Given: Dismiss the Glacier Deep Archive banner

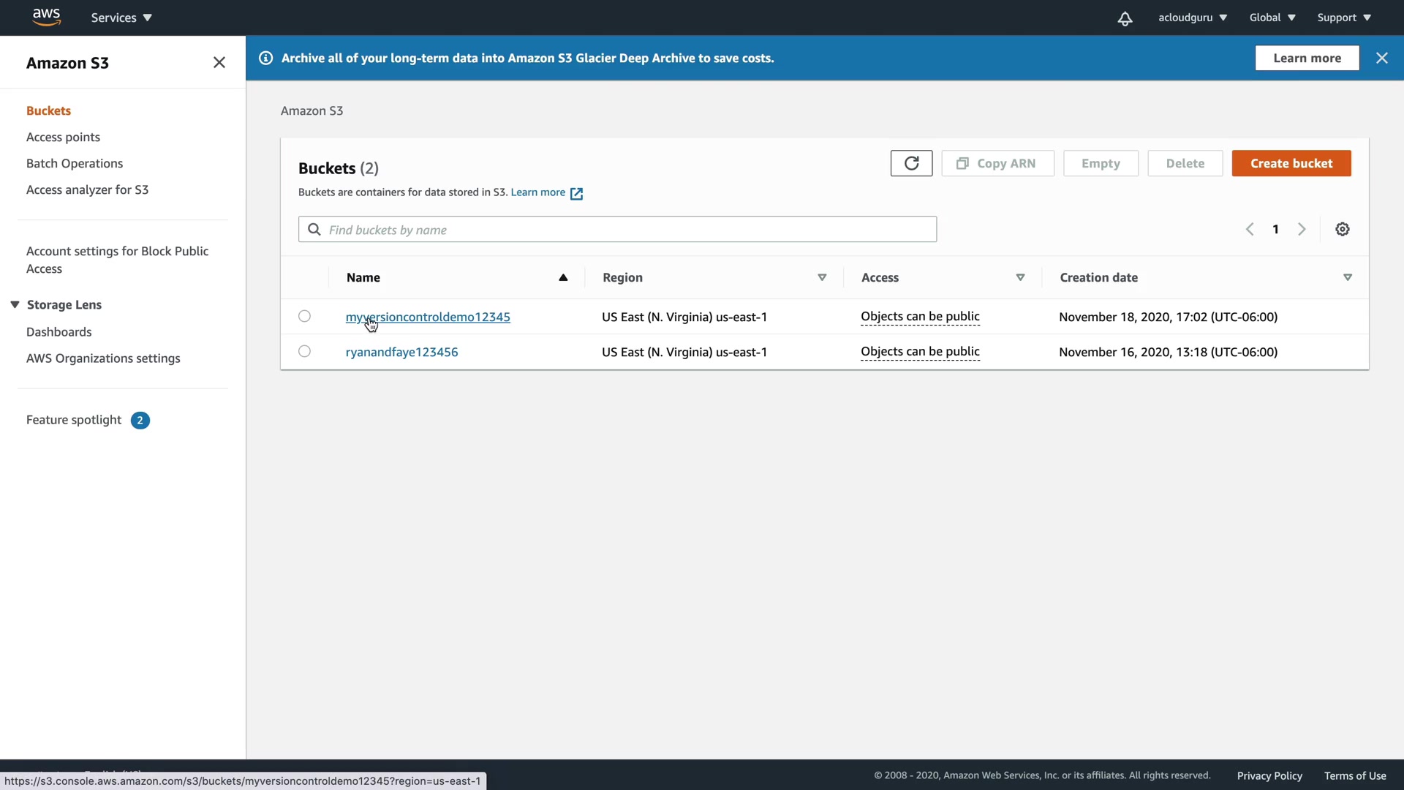Looking at the screenshot, I should (1381, 58).
